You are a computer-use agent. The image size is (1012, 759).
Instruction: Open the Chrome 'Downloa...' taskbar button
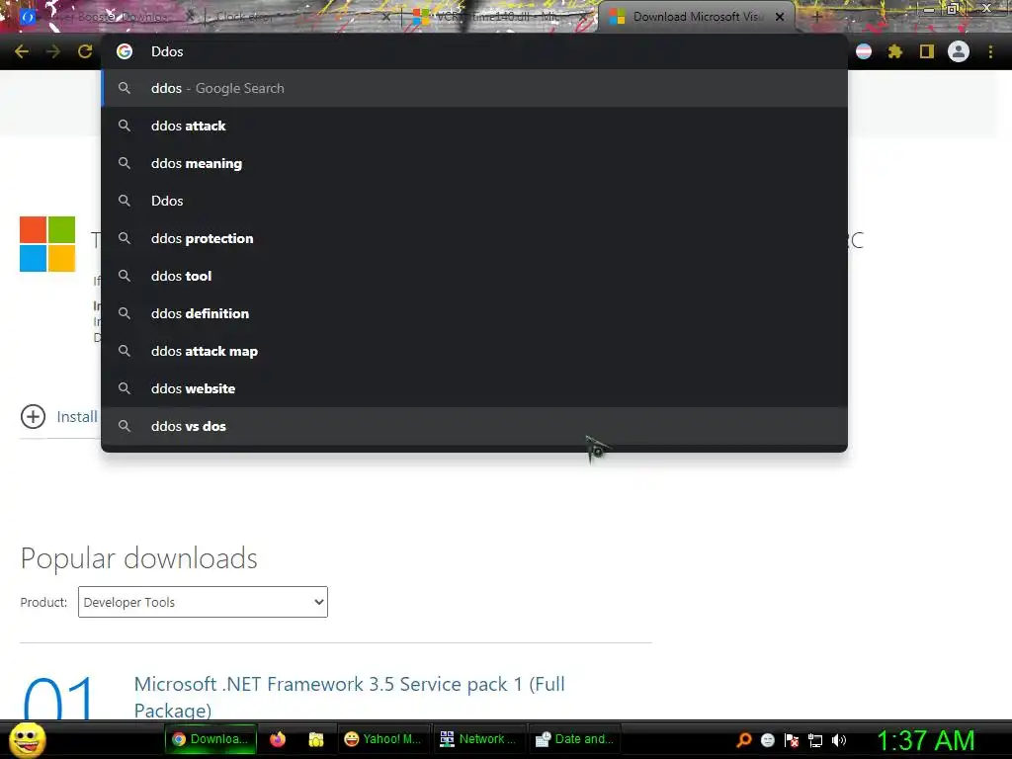(x=211, y=739)
